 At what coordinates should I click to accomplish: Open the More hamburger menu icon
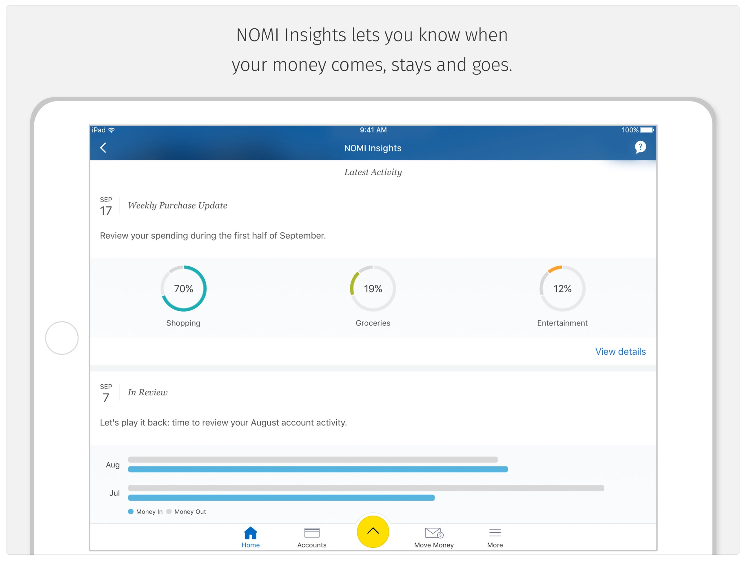tap(495, 533)
